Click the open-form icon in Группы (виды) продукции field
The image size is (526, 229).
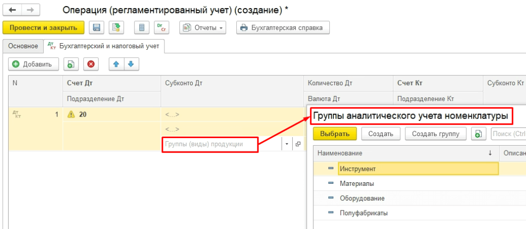tap(297, 144)
